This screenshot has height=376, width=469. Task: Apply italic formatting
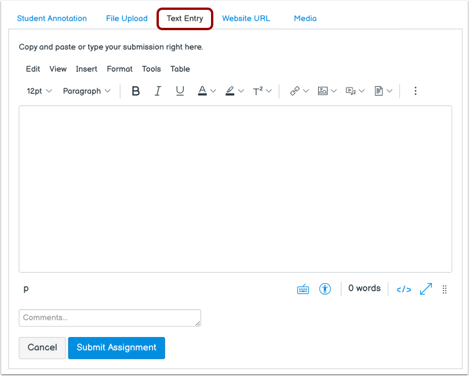coord(158,91)
